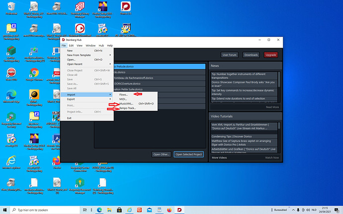The width and height of the screenshot is (343, 214).
Task: Choose Open... in the File menu
Action: [87, 60]
